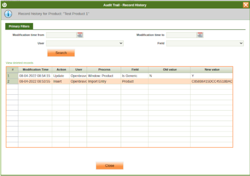Viewport: 250px width, 176px height.
Task: Sort by the Action column header
Action: pos(61,70)
